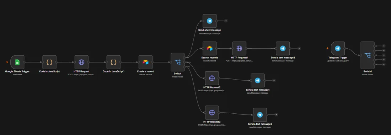The image size is (391, 135).
Task: Select the Airtable Search records node
Action: pos(209,48)
